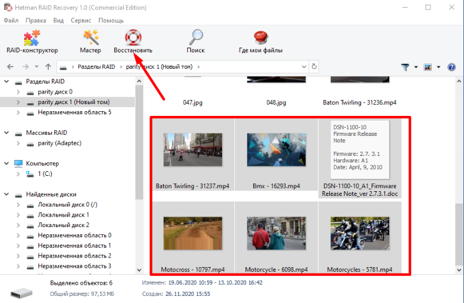Click parity диск 1 breadcrumb segment

(159, 67)
